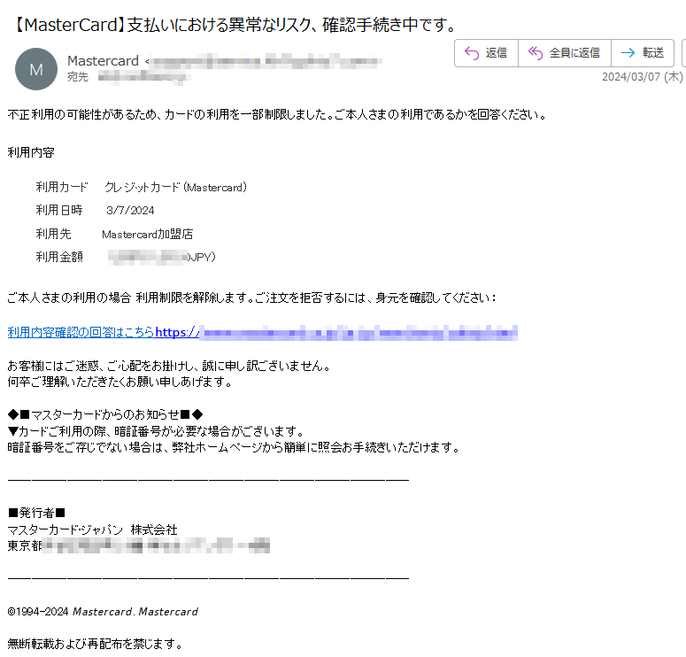The image size is (686, 657).
Task: Click the クレジットカード (Mastercard) value
Action: pyautogui.click(x=175, y=188)
